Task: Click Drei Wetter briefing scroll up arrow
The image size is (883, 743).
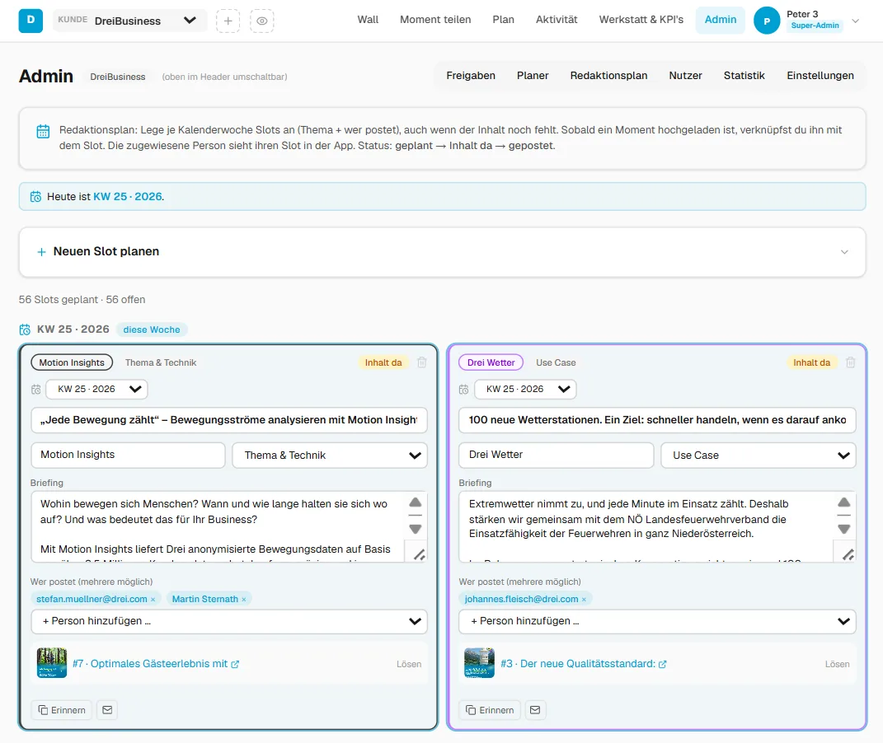Action: [x=843, y=502]
